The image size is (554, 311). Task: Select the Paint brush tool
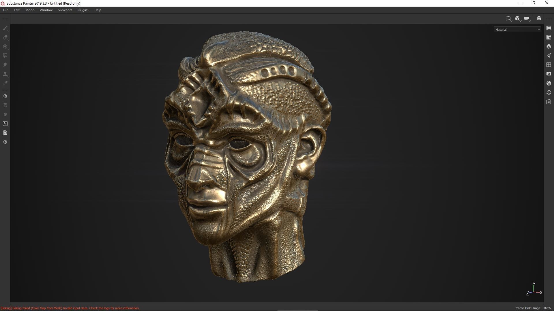point(5,28)
